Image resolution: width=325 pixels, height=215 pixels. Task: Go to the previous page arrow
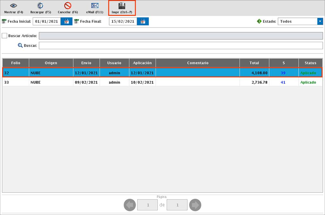129,205
